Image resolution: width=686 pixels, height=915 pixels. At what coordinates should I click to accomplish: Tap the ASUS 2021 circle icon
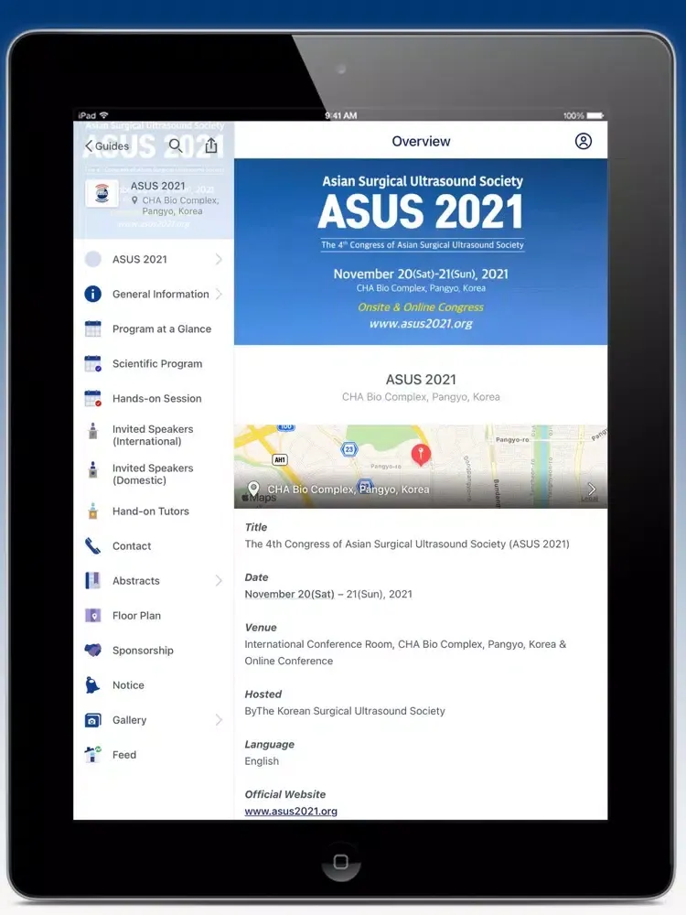click(x=93, y=259)
